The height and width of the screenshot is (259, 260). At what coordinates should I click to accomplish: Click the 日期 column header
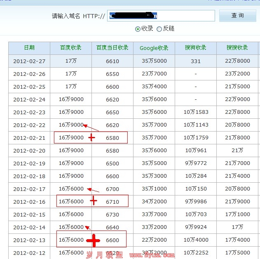(29, 48)
